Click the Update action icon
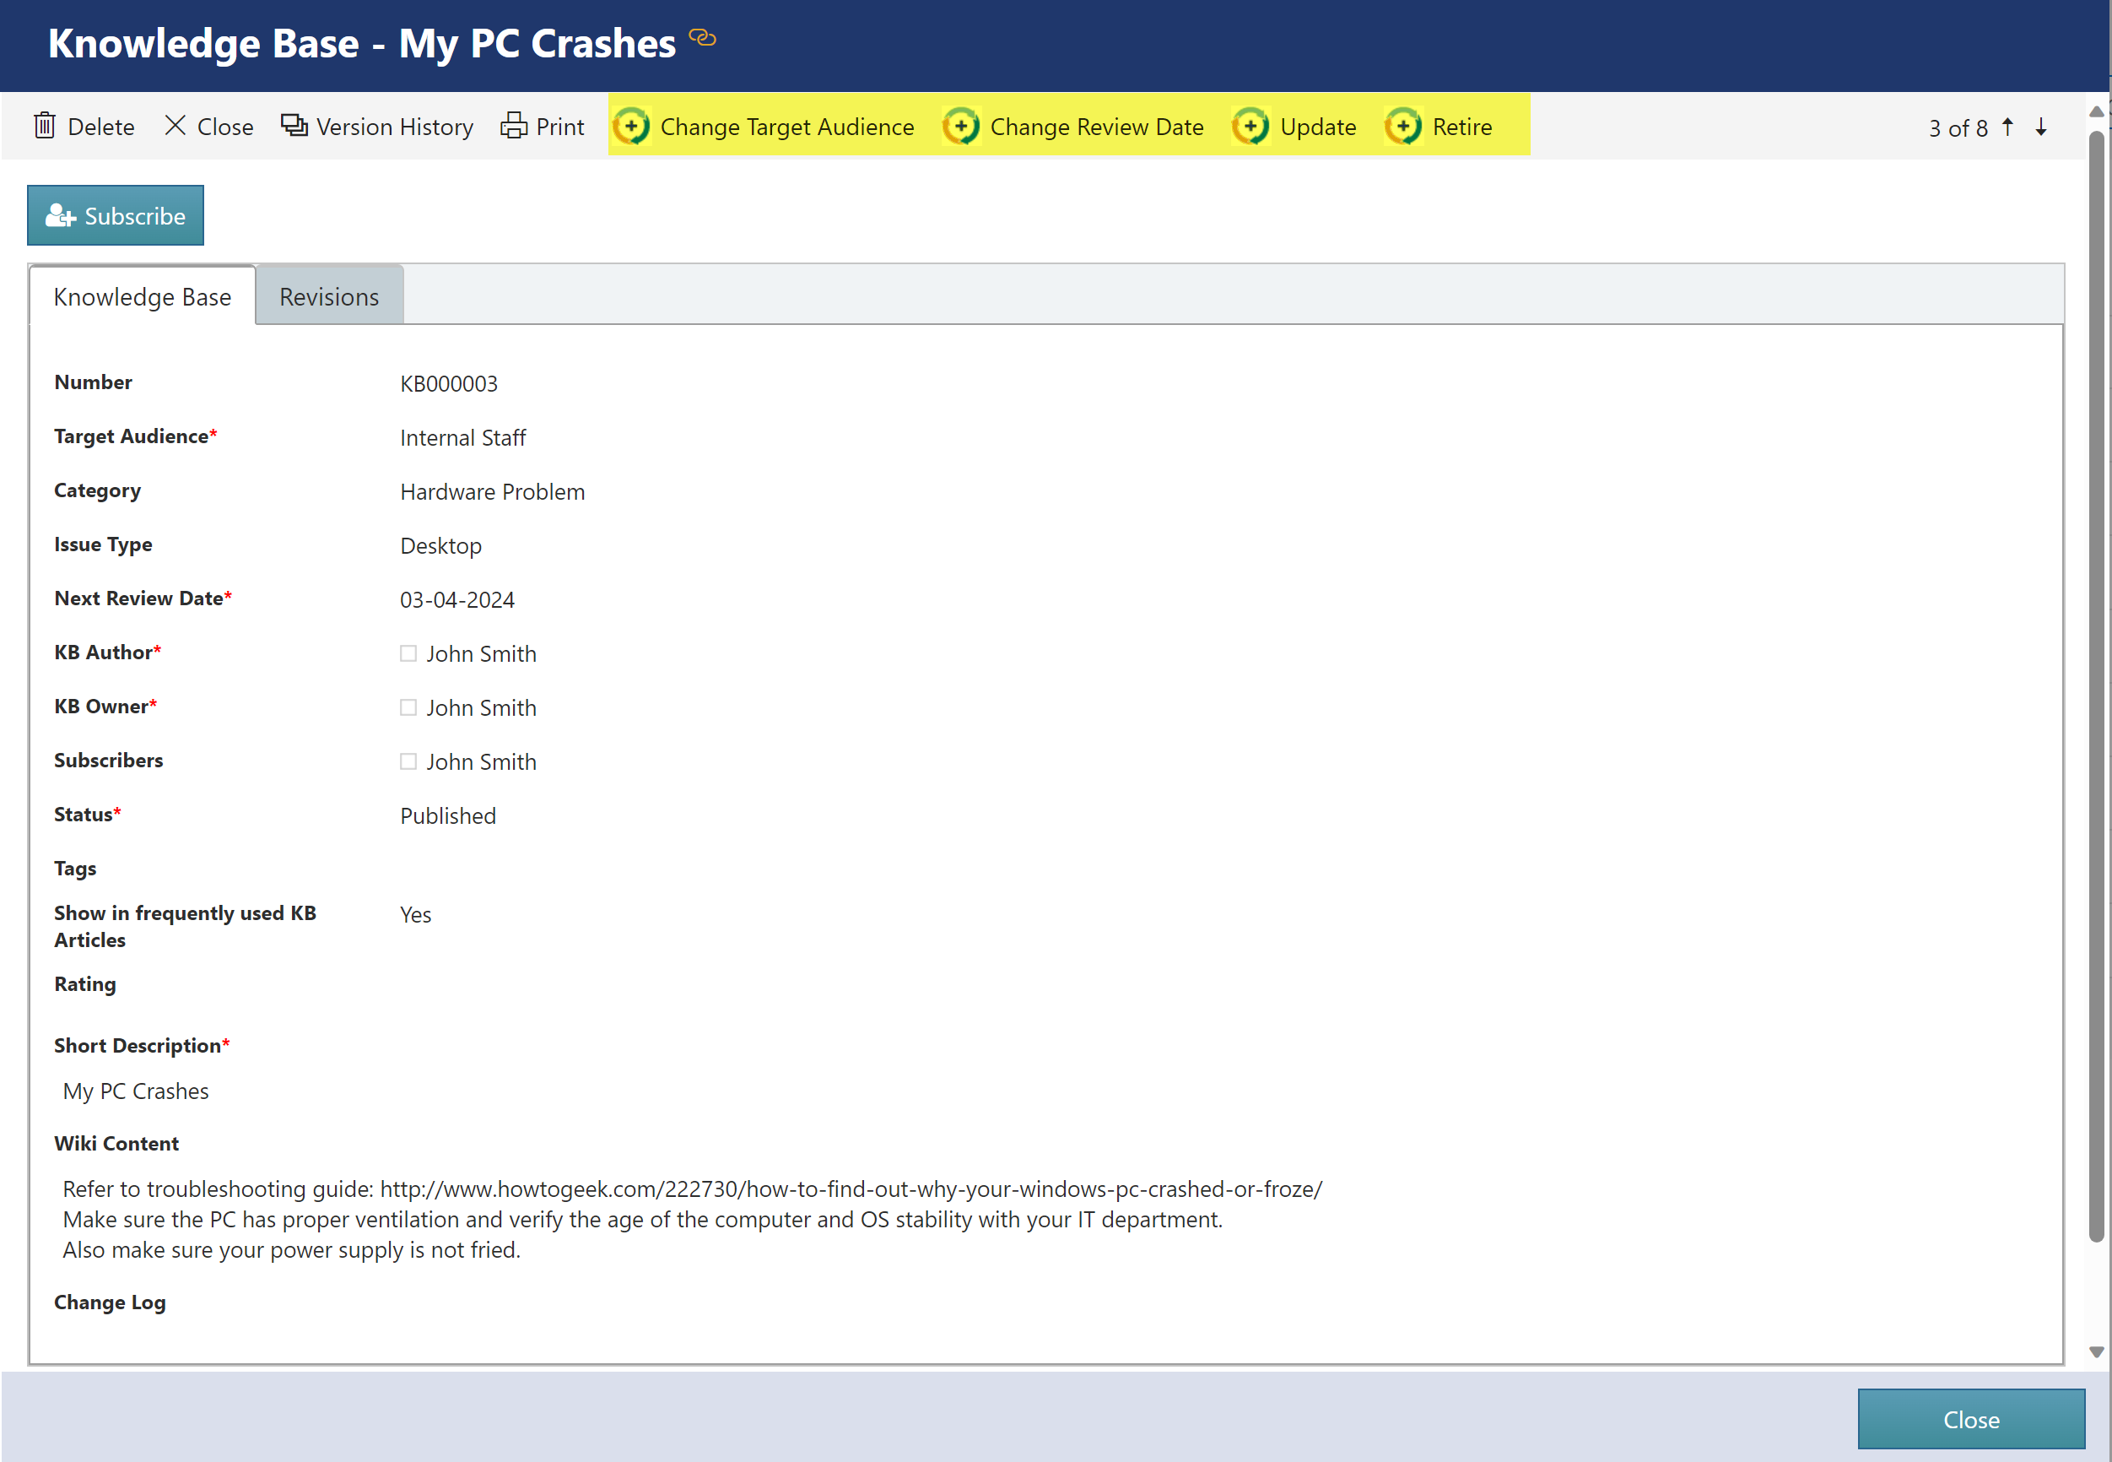 coord(1250,127)
